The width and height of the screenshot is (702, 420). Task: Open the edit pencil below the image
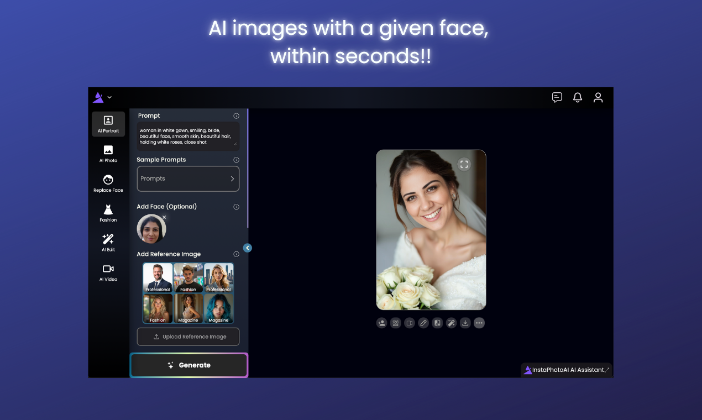423,323
